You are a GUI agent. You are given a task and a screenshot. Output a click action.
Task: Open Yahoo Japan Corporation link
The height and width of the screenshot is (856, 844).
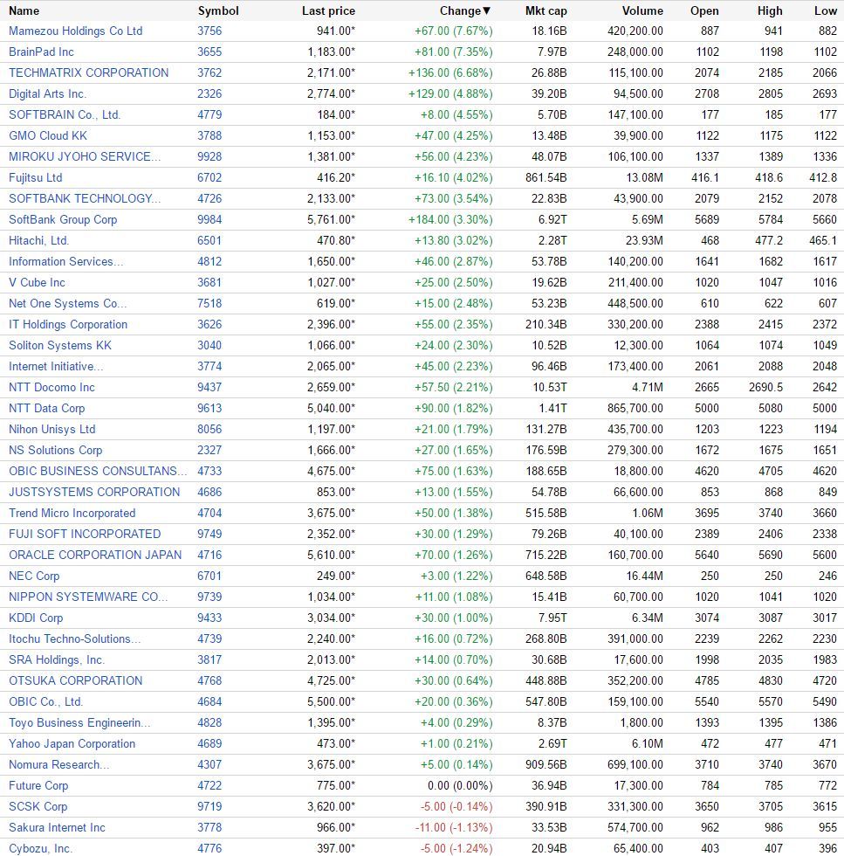point(72,743)
